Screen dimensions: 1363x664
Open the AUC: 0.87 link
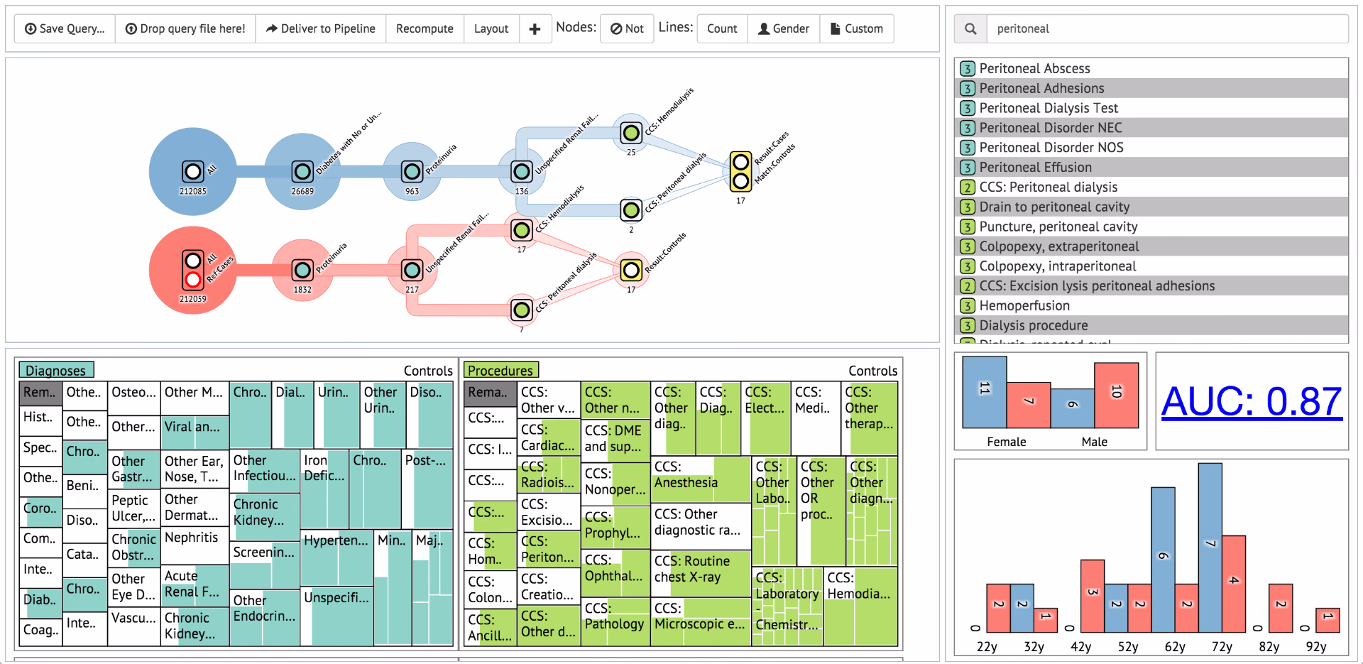(x=1252, y=401)
